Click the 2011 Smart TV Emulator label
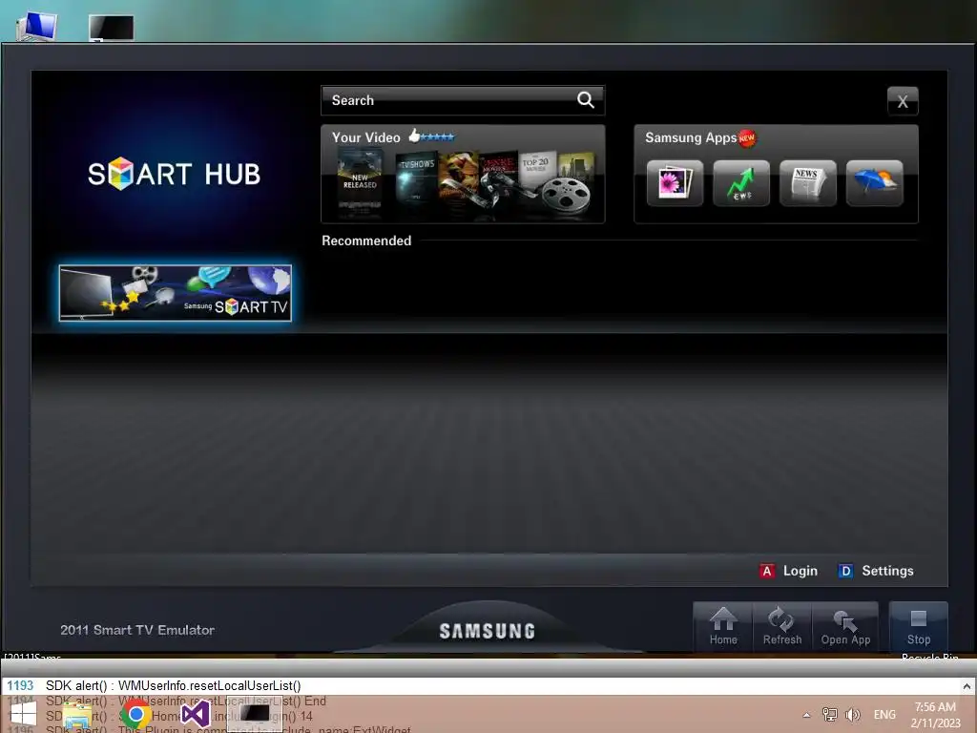Image resolution: width=977 pixels, height=733 pixels. (137, 630)
